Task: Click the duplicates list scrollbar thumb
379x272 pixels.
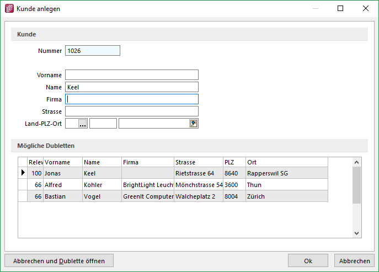Action: tap(356, 185)
